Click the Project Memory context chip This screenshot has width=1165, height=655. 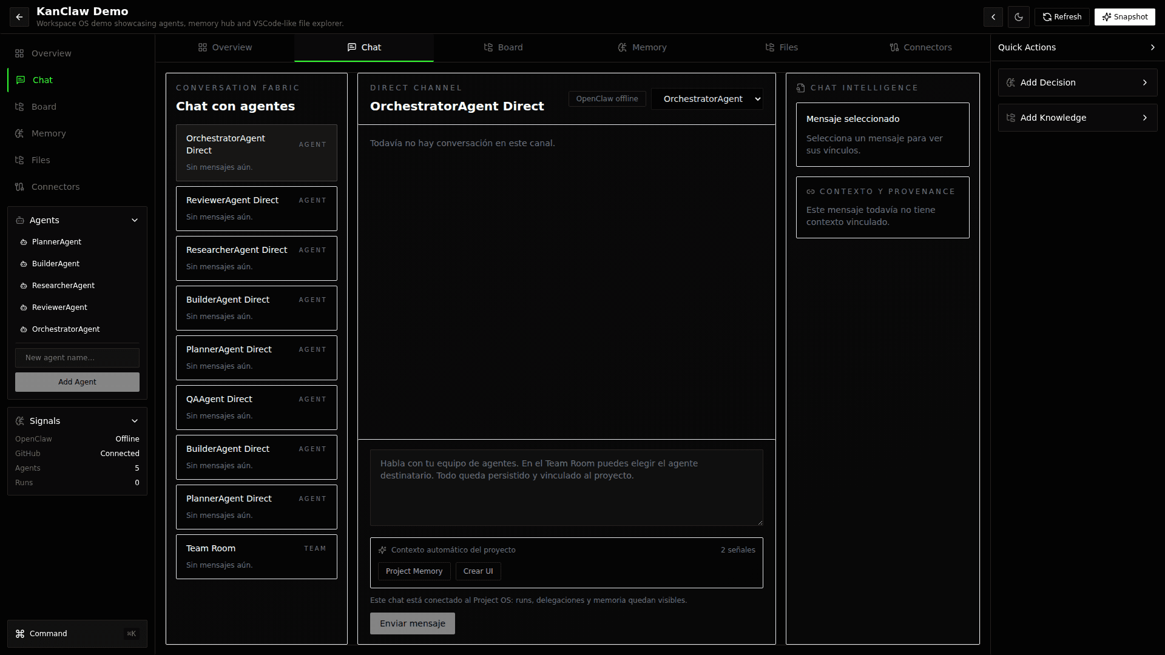tap(414, 571)
